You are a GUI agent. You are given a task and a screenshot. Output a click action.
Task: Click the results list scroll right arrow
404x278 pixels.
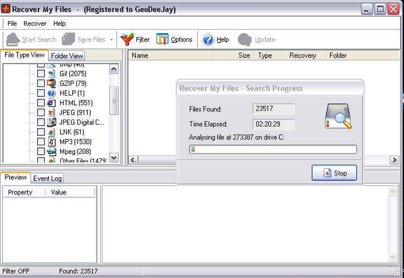tap(394, 160)
